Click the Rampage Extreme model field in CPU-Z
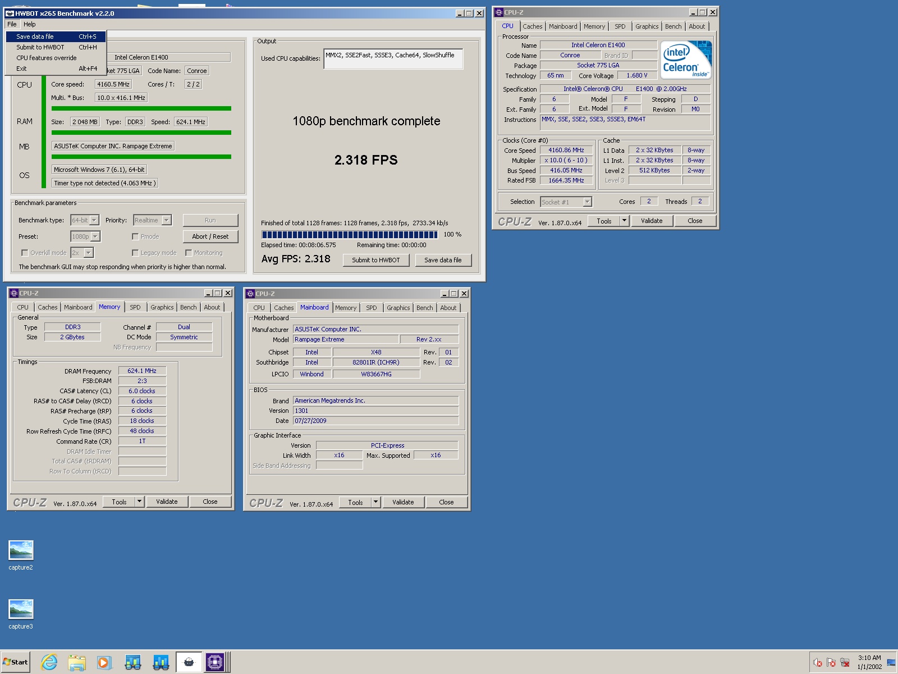 click(x=346, y=339)
